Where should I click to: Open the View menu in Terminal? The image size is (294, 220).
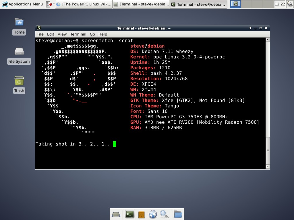[62, 34]
